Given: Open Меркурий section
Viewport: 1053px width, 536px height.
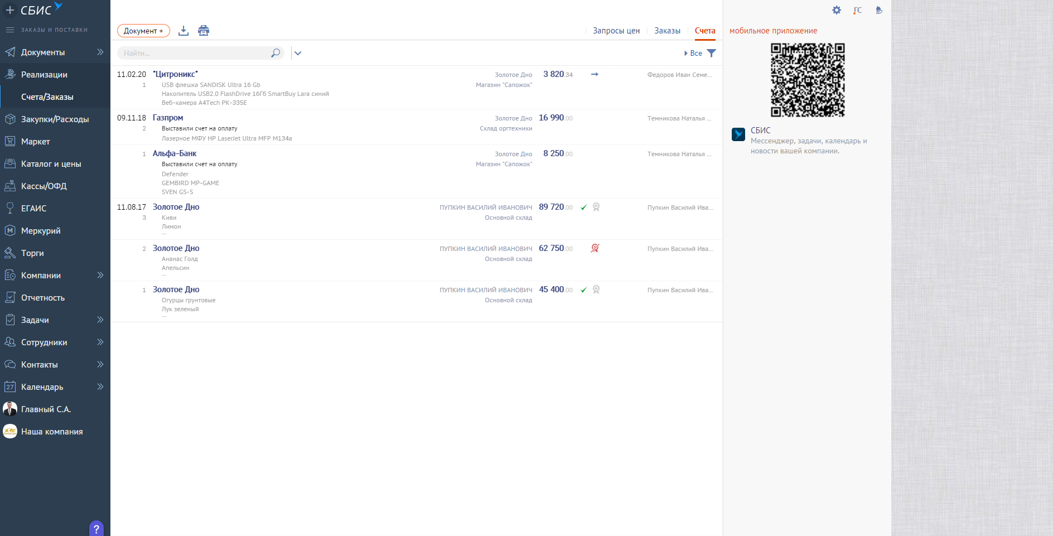Looking at the screenshot, I should point(41,230).
